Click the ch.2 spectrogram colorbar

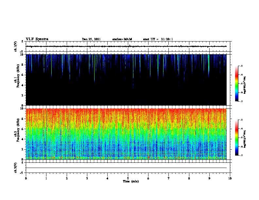click(x=237, y=138)
